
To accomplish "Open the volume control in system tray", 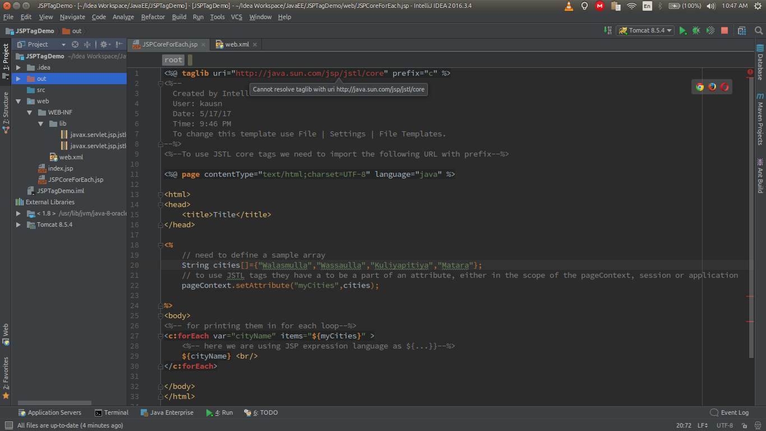I will tap(711, 6).
